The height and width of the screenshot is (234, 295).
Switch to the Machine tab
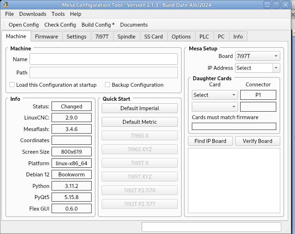pyautogui.click(x=16, y=36)
